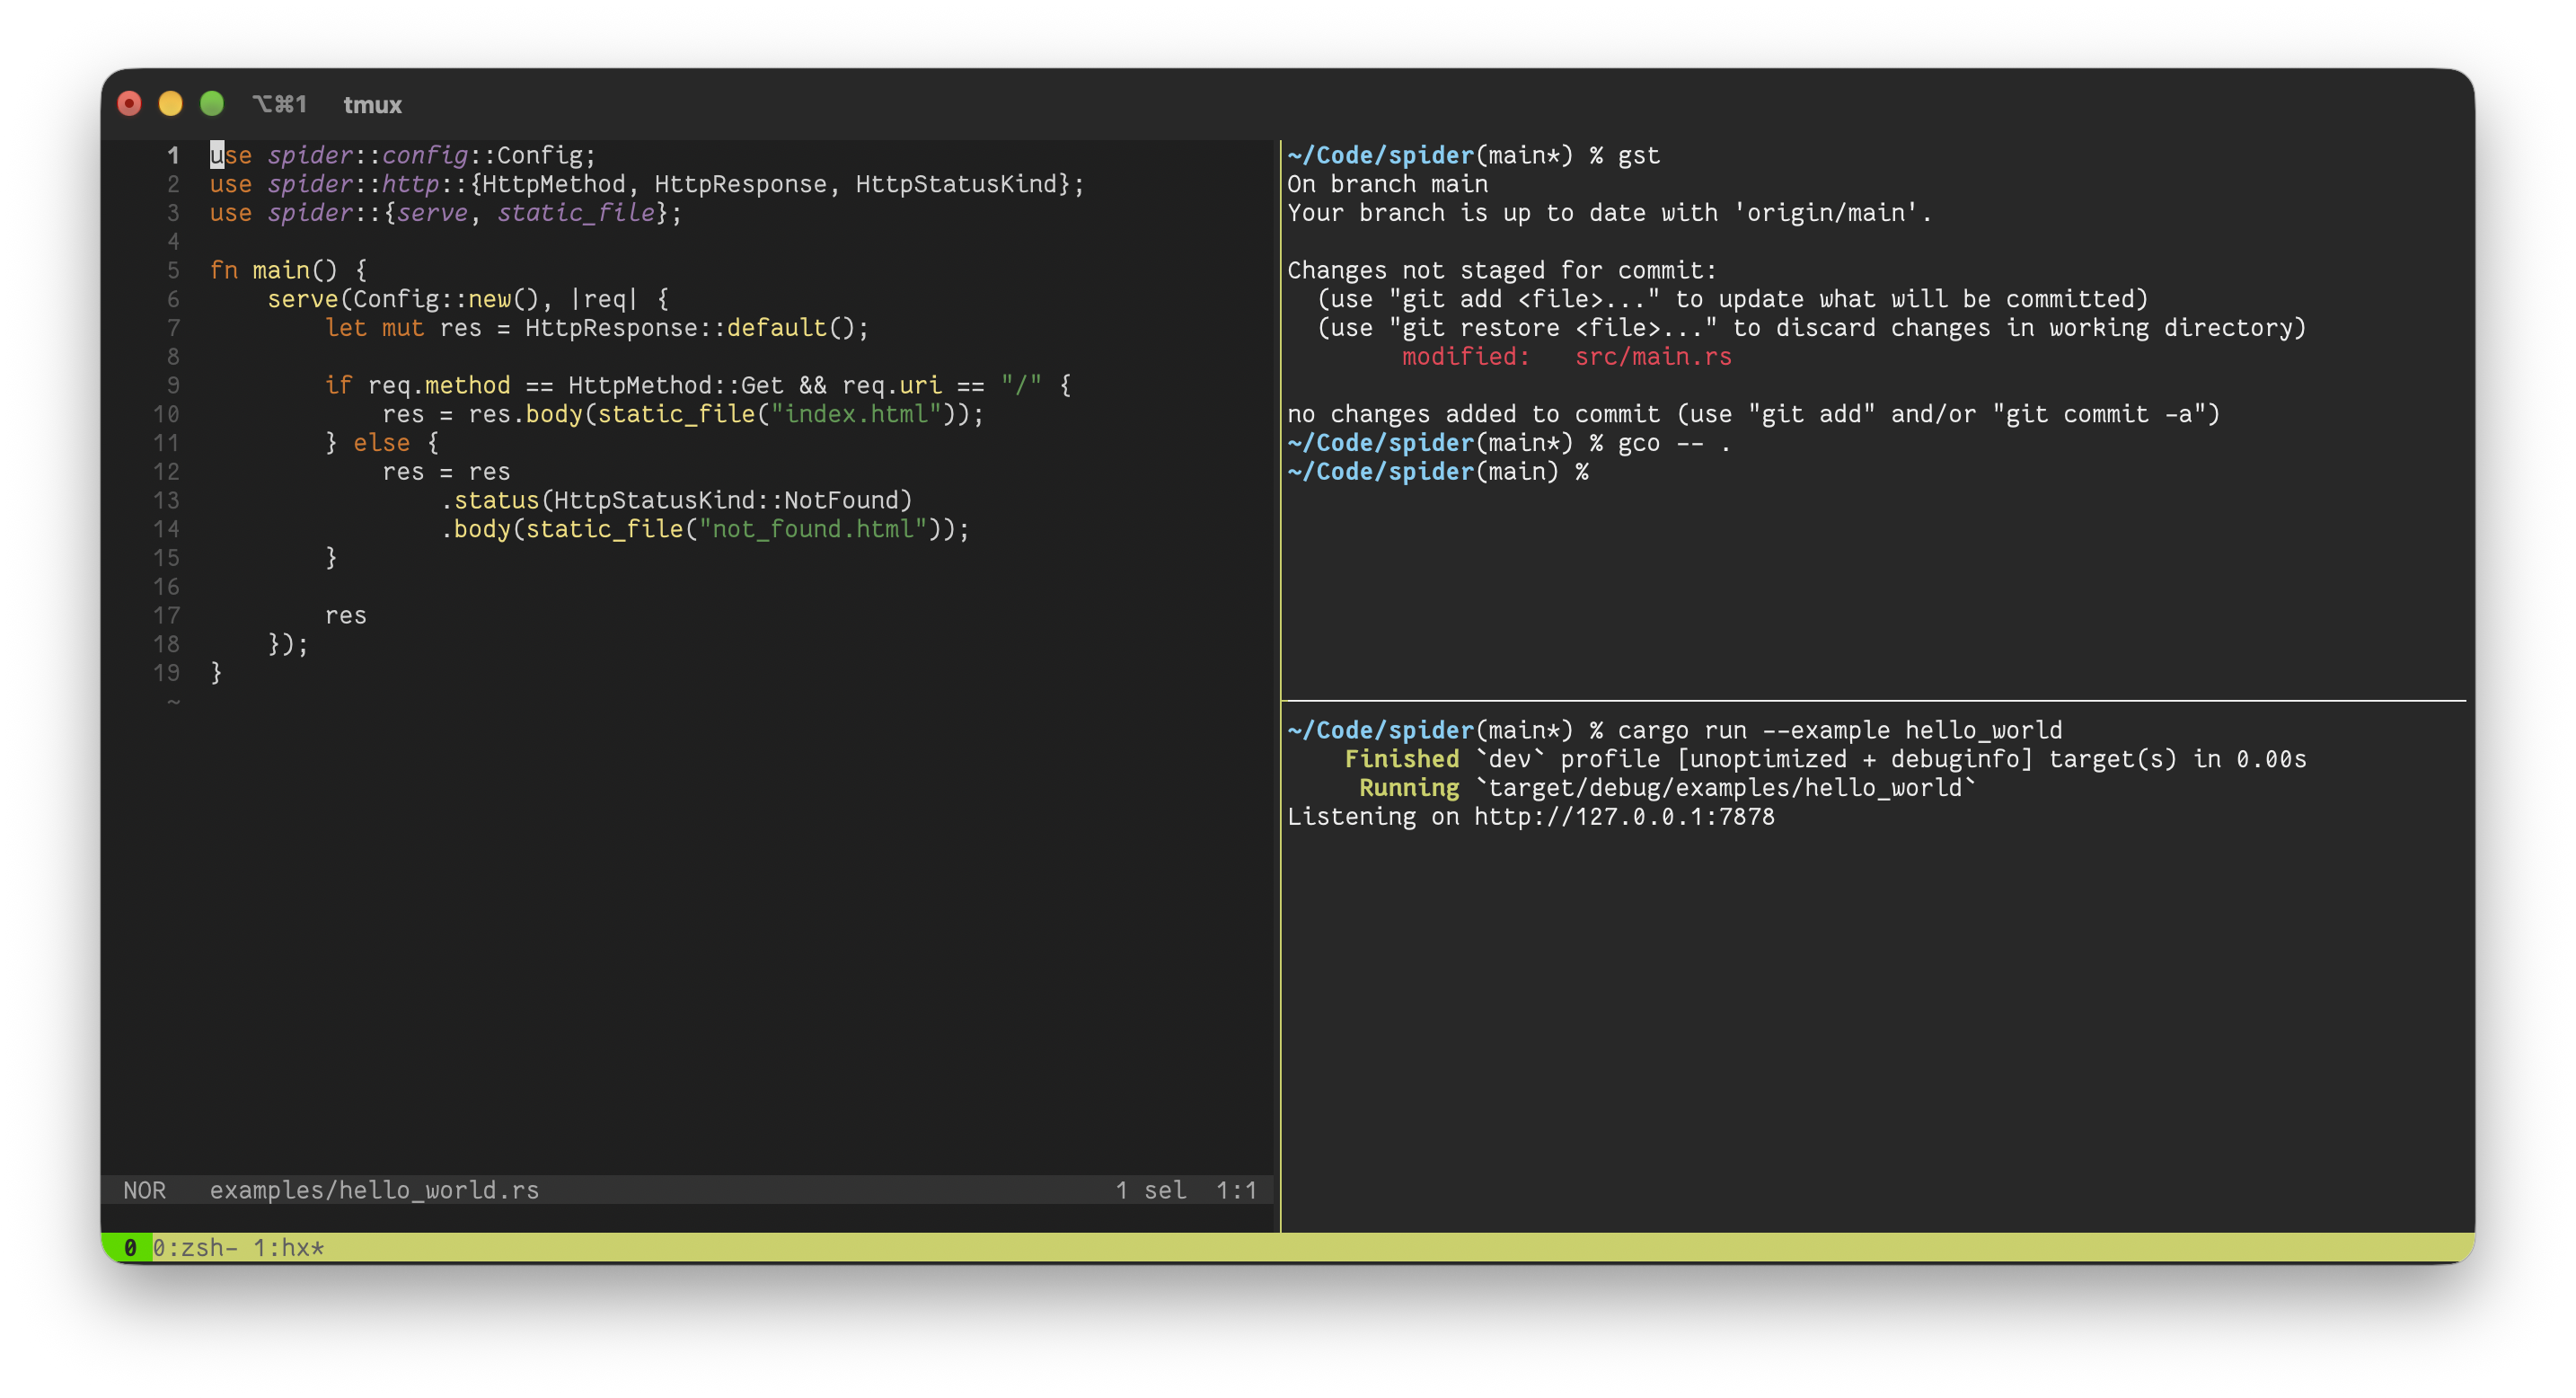
Task: Click the empty ~/Code/spider(main) % prompt
Action: (x=1437, y=472)
